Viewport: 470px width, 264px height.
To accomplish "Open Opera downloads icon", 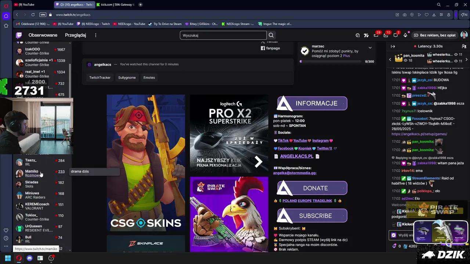I will click(x=434, y=15).
